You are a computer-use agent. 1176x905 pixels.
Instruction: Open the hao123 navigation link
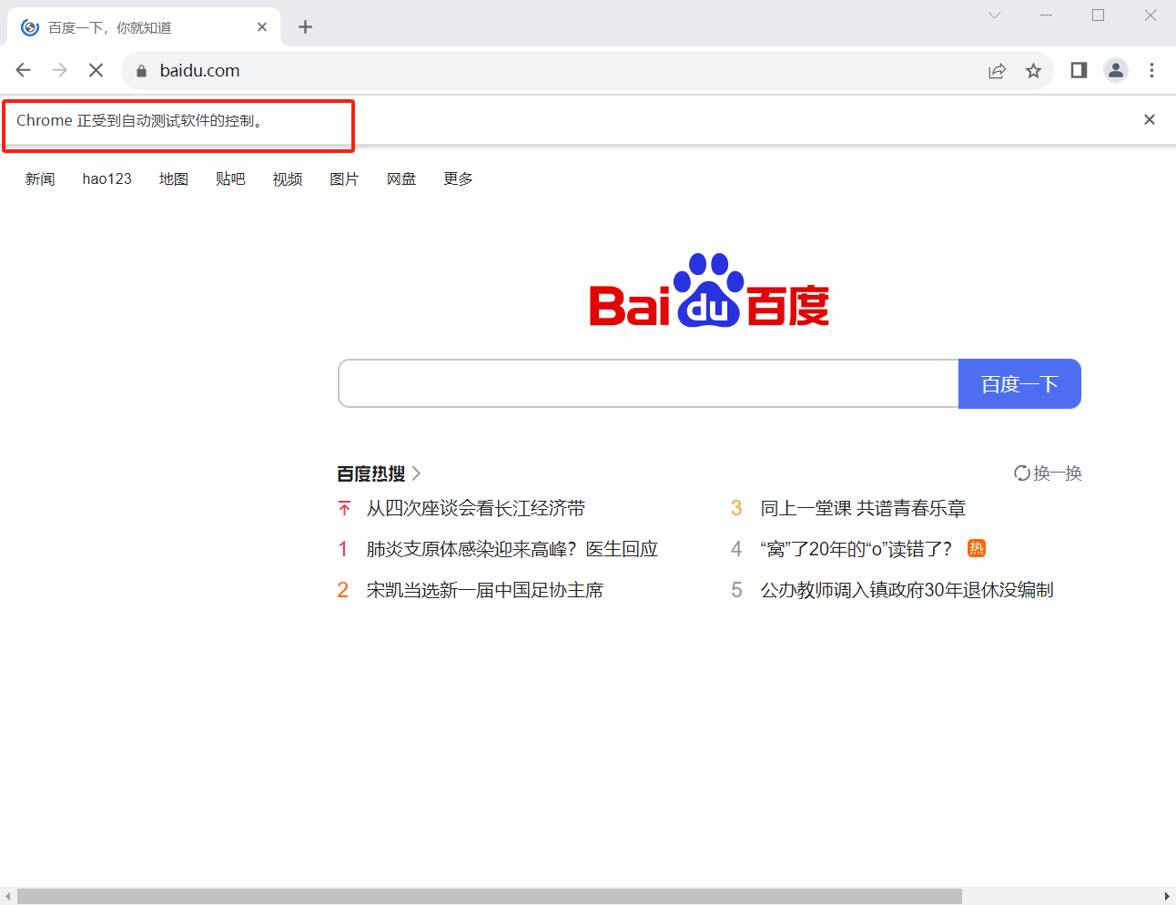point(107,178)
